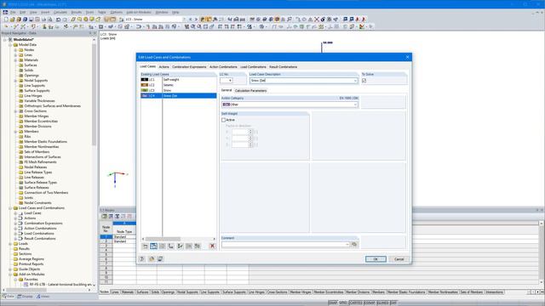Toggle GRID in the status bar

pyautogui.click(x=343, y=303)
